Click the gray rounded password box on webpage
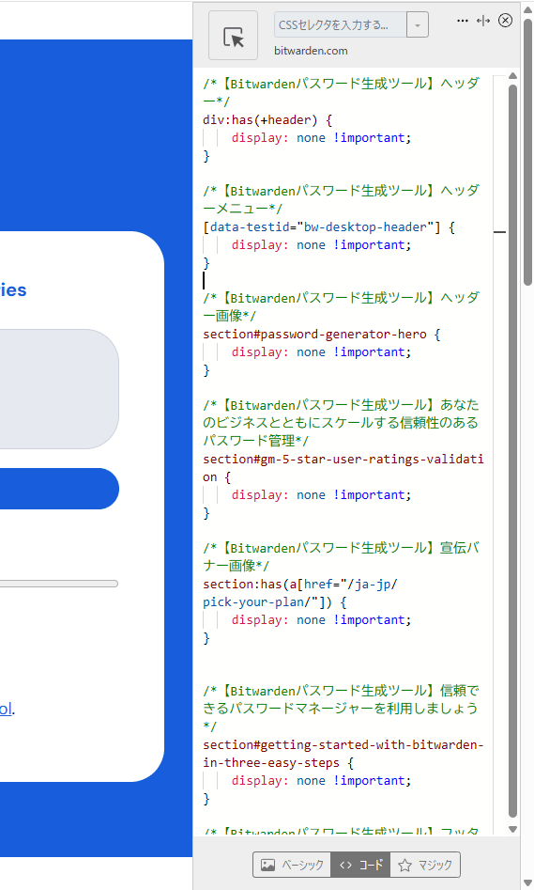534x890 pixels. coord(59,389)
